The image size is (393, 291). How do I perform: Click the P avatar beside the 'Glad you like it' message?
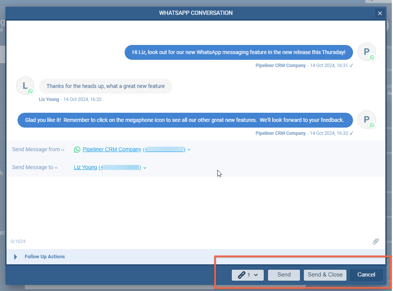point(366,120)
